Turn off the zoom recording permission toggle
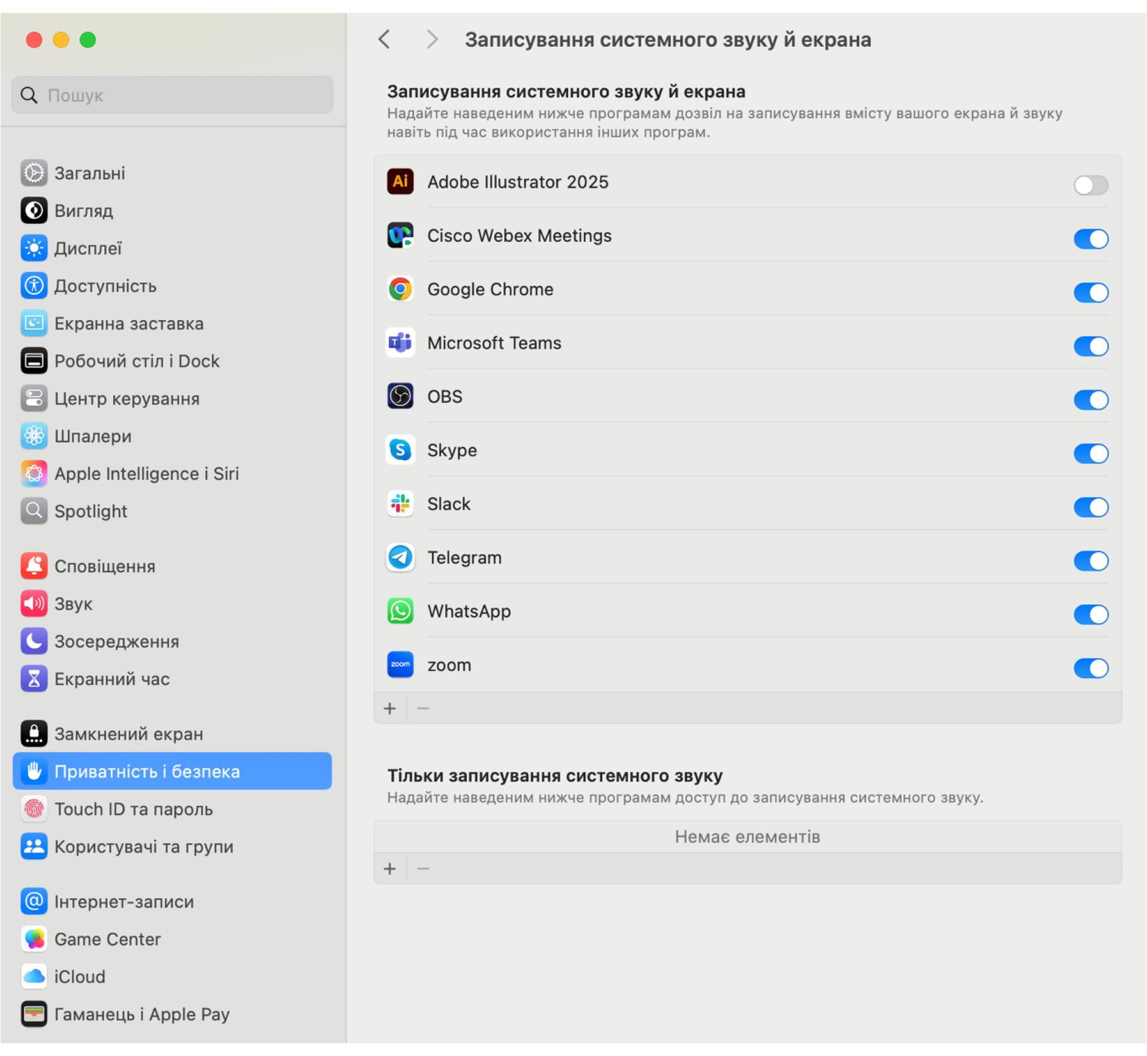 pyautogui.click(x=1090, y=667)
